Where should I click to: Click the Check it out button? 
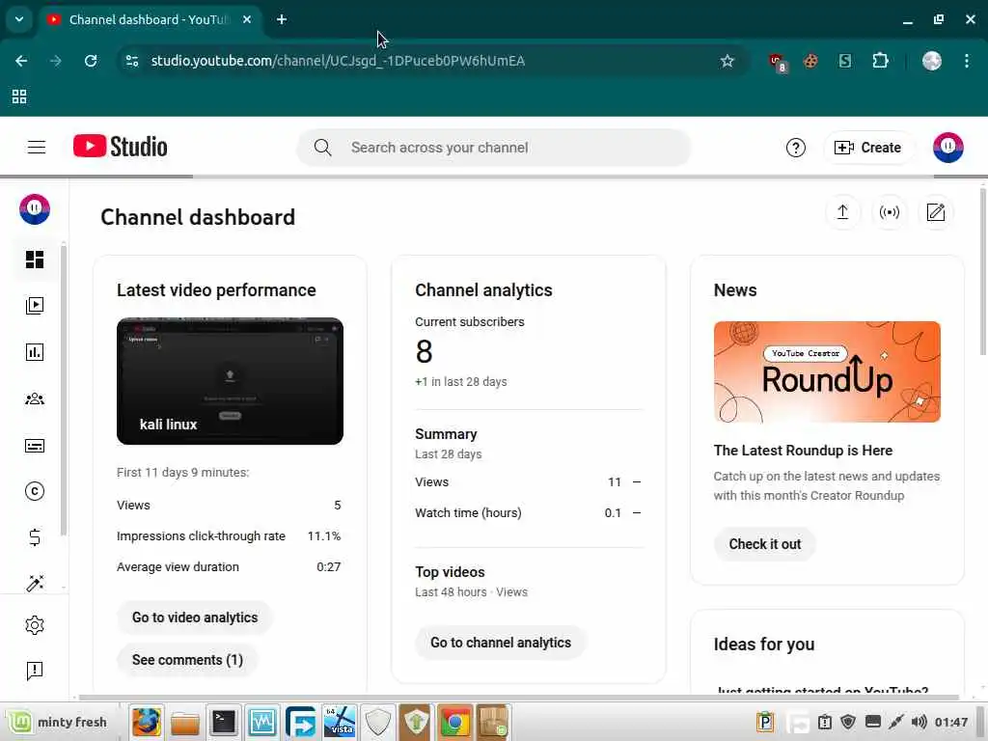point(765,544)
